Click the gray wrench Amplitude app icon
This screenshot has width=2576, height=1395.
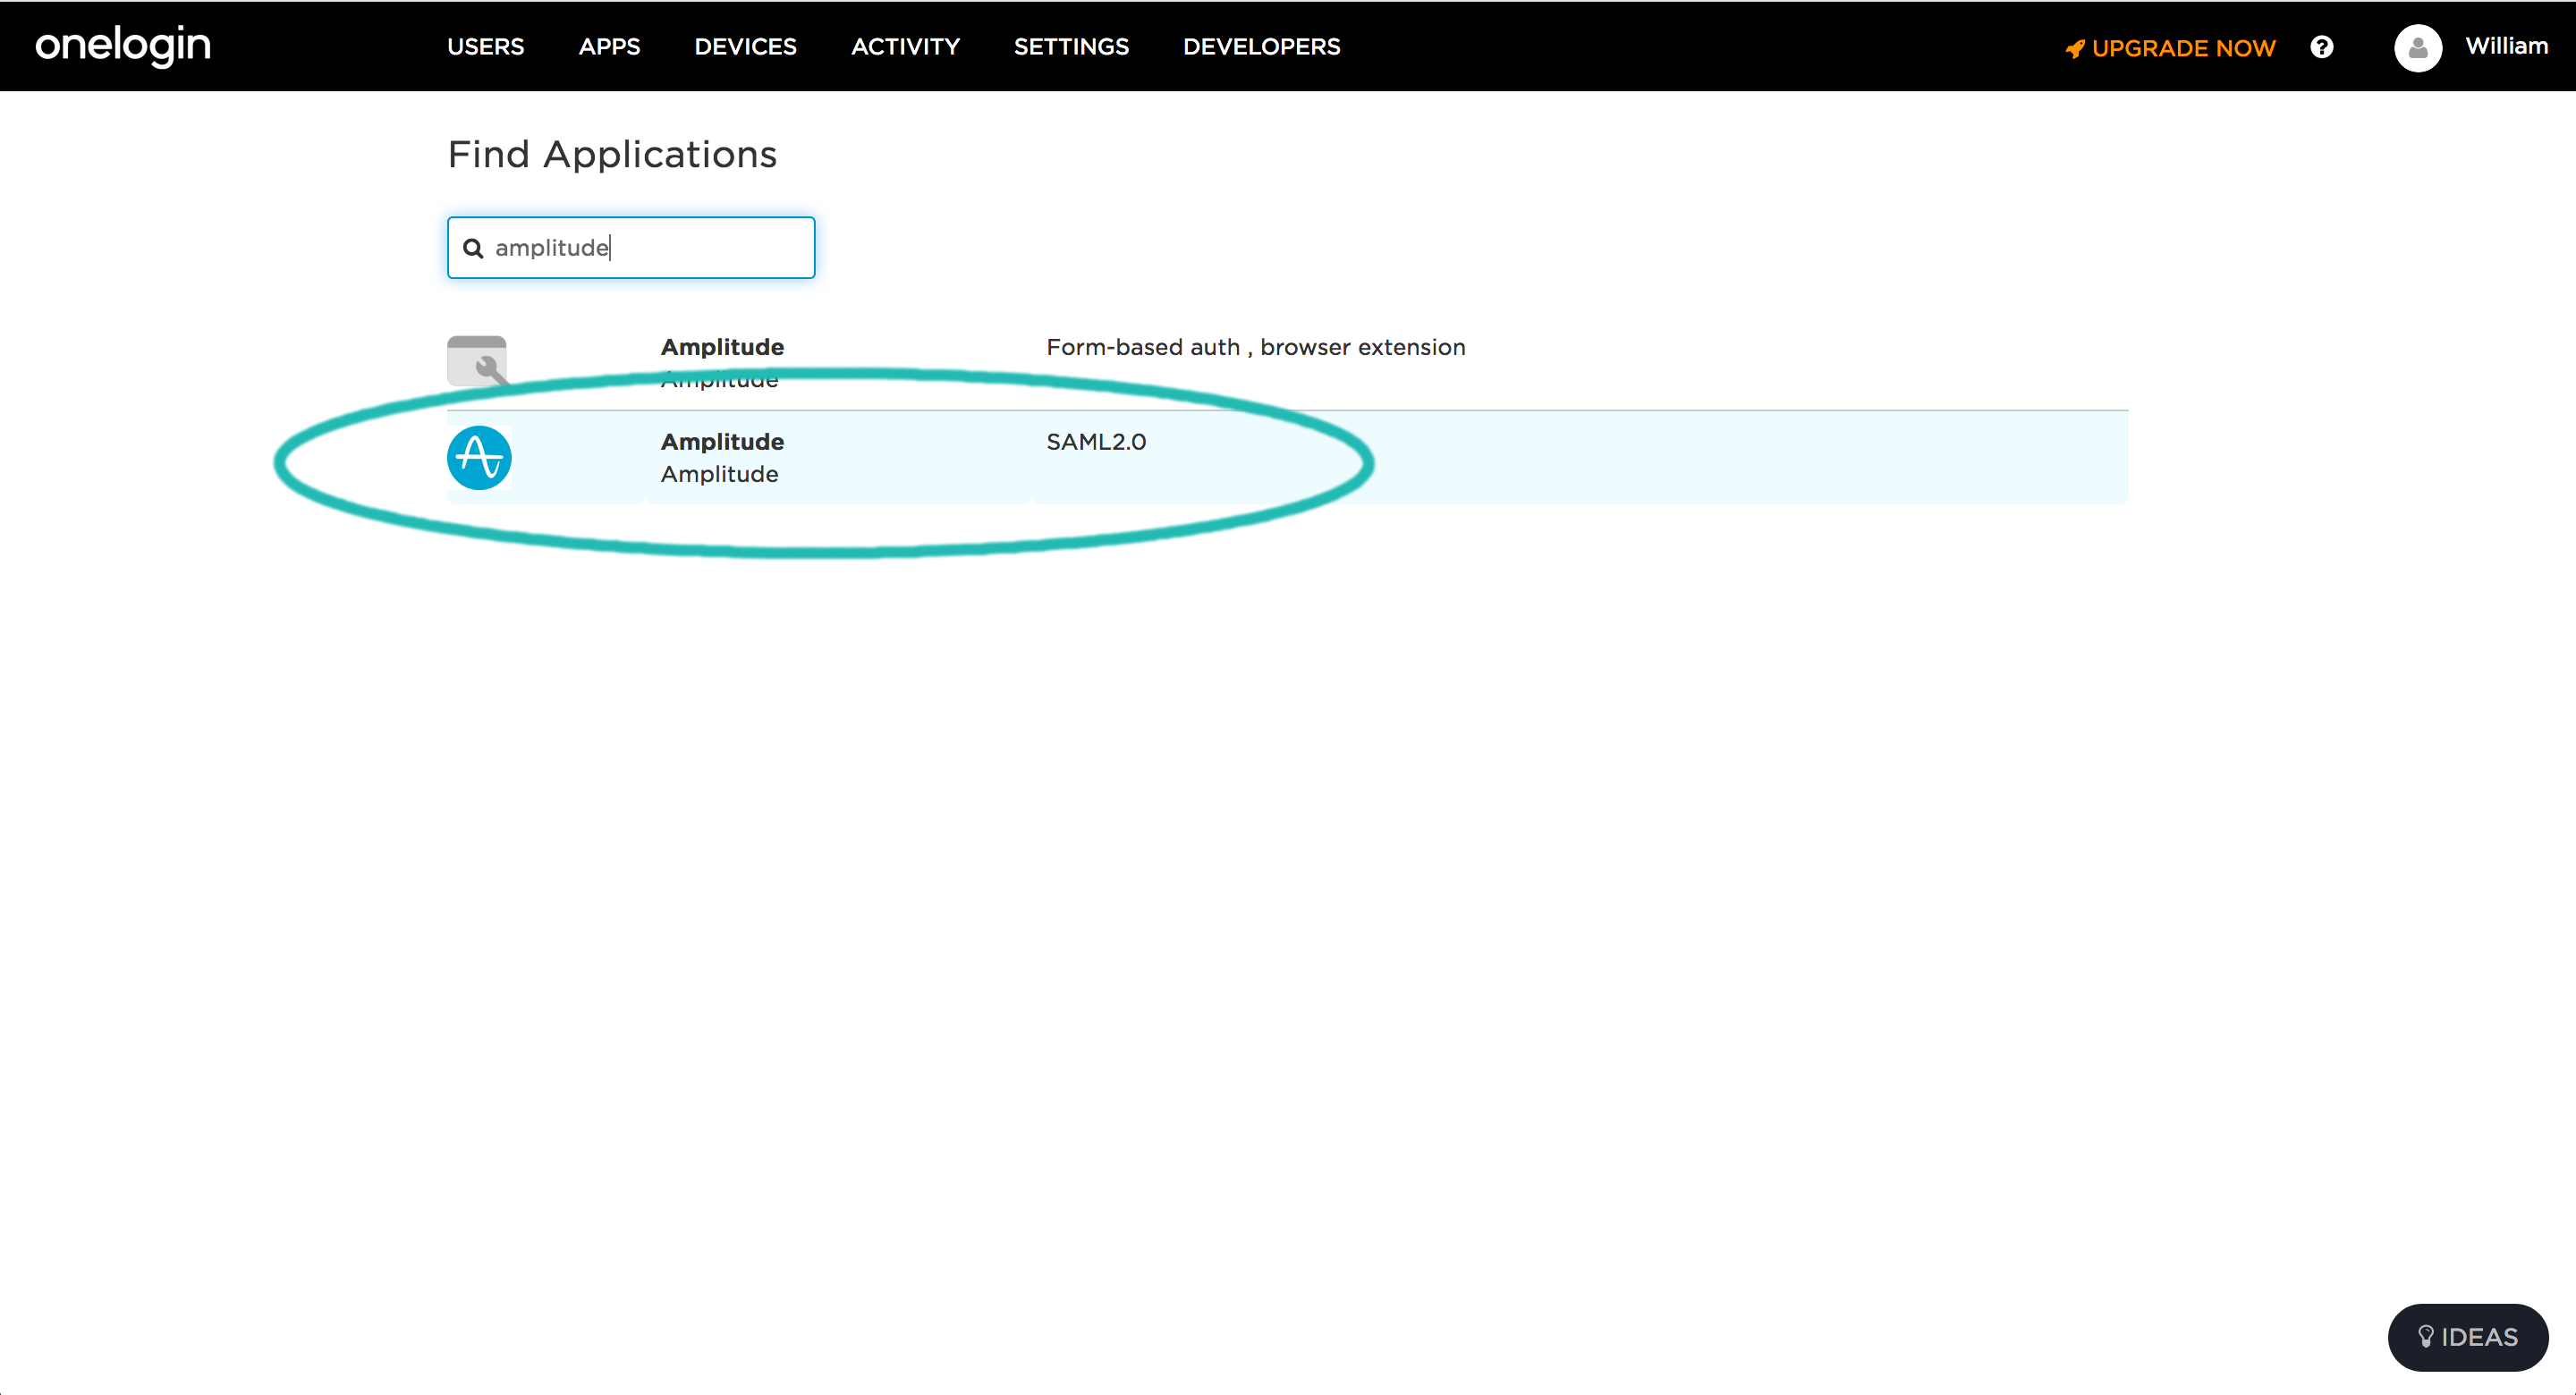tap(477, 361)
